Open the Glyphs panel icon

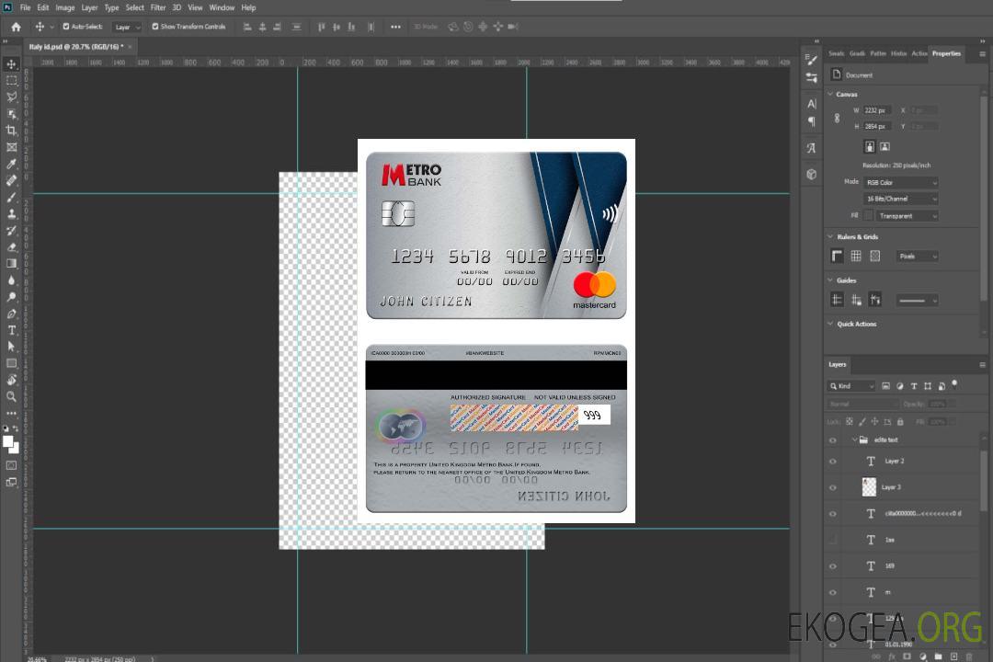[812, 148]
